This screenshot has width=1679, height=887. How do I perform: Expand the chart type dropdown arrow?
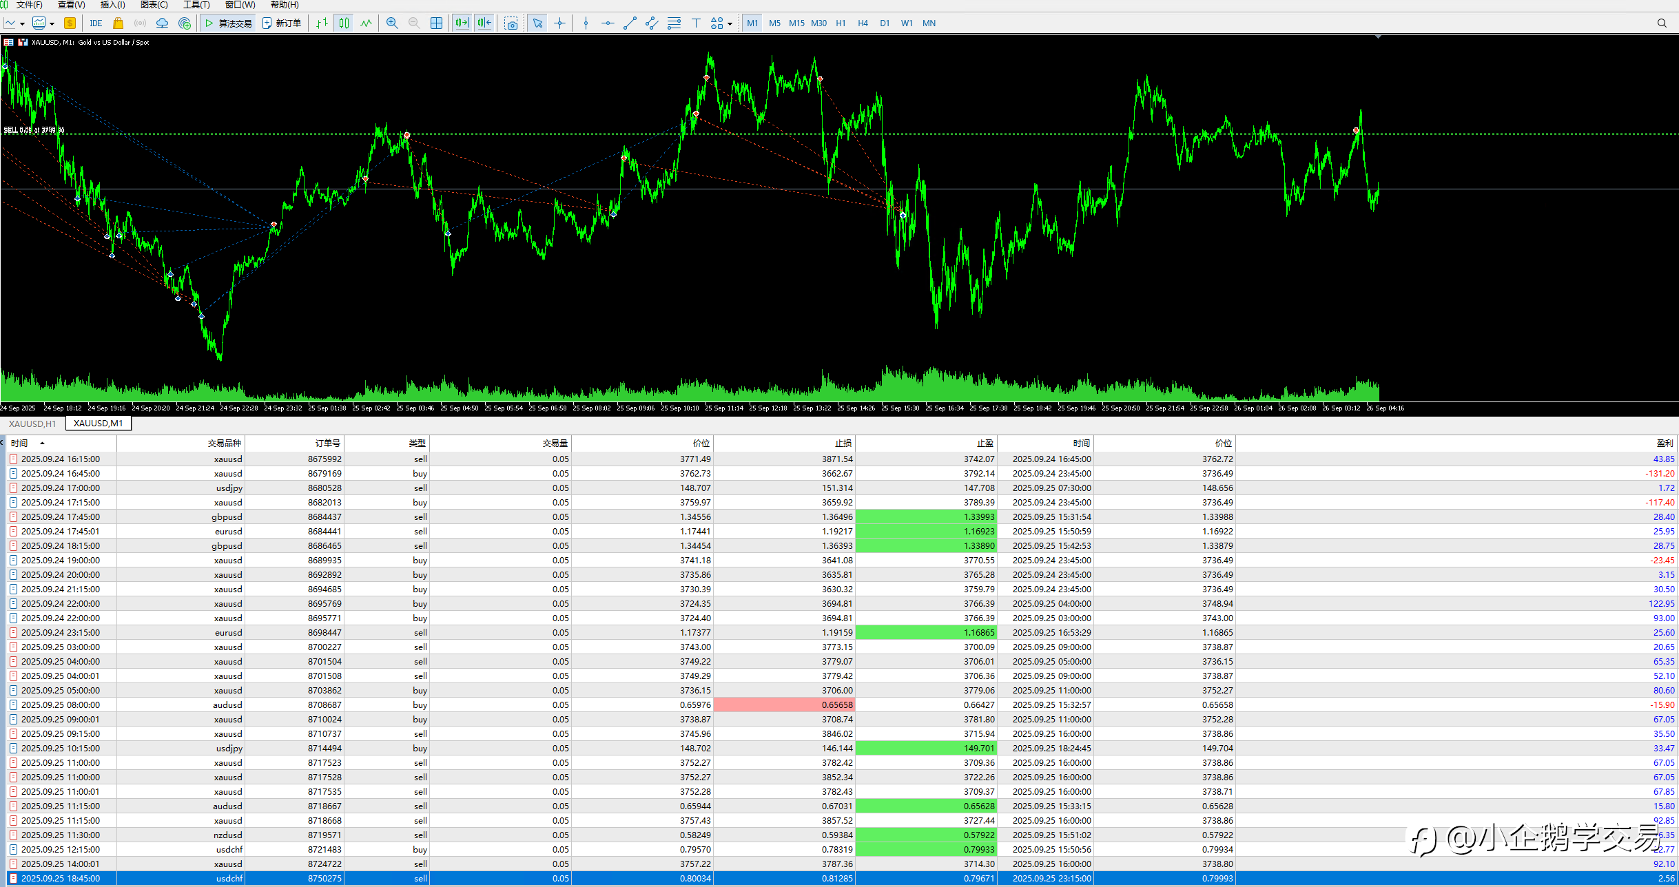tap(23, 23)
